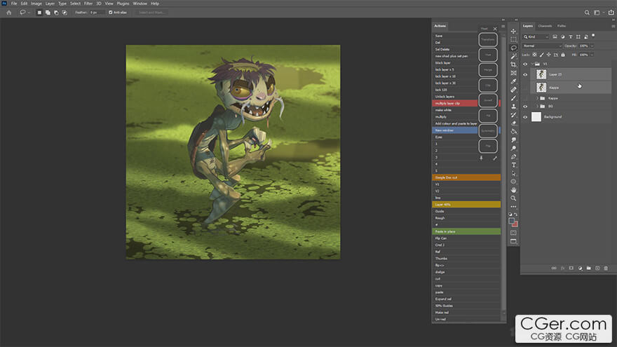Select the Paint Bucket tool
The height and width of the screenshot is (347, 617).
[x=513, y=131]
